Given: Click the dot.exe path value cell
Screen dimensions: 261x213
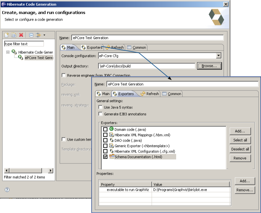Looking at the screenshot, I should click(x=191, y=190).
